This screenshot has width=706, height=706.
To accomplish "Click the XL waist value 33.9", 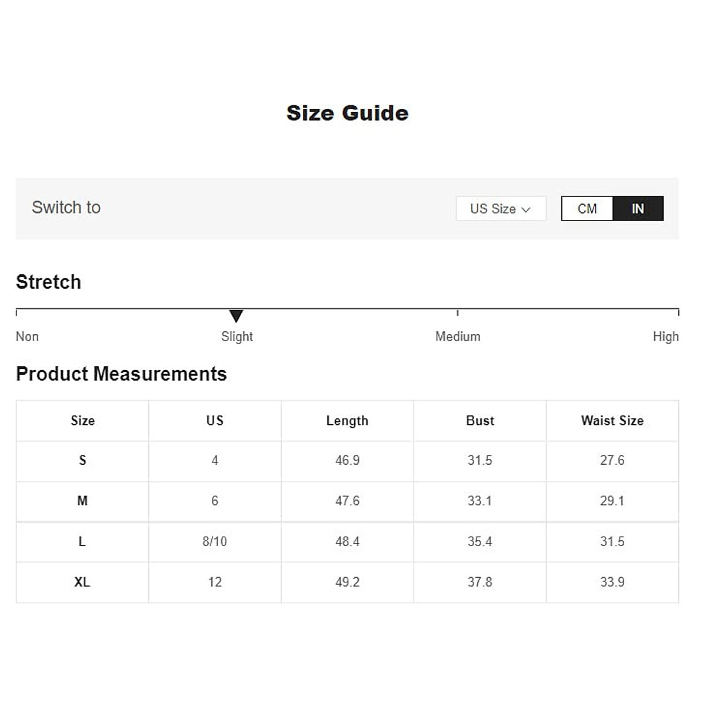I will click(612, 582).
